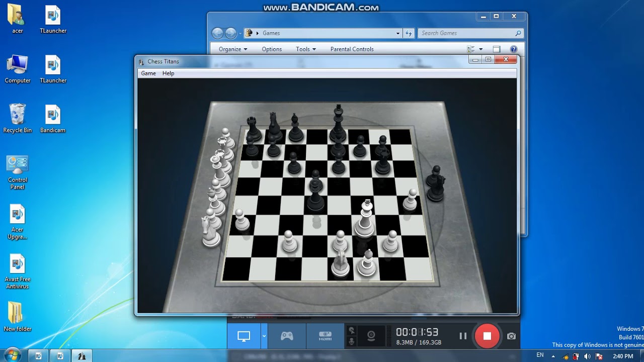This screenshot has width=644, height=362.
Task: Toggle Bandicam webcam overlay
Action: (x=371, y=336)
